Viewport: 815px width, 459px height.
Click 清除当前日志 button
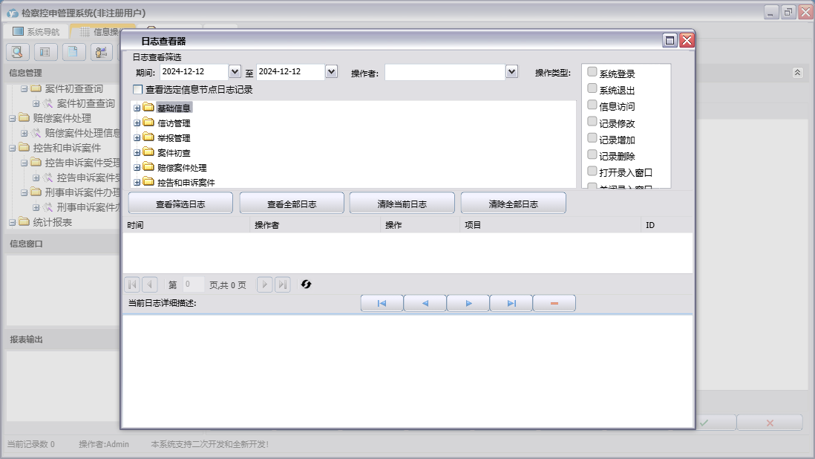(402, 204)
